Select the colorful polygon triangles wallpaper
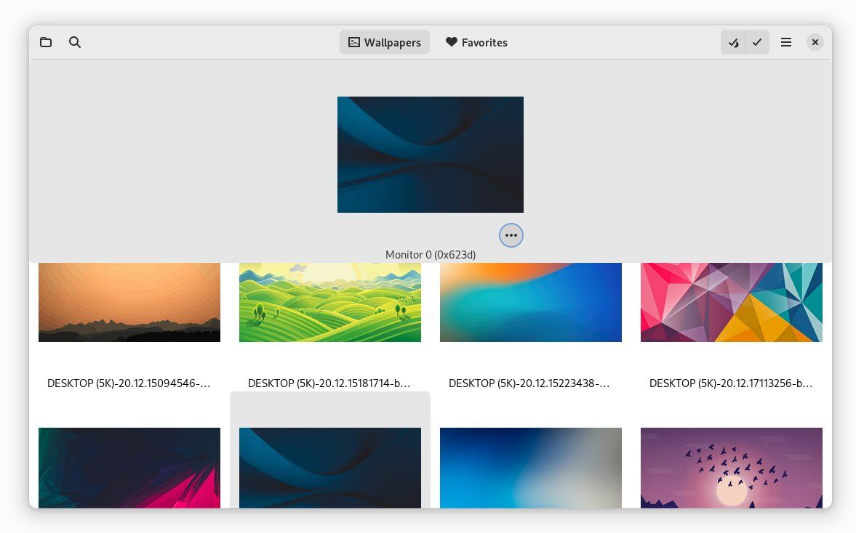856x533 pixels. pos(732,303)
